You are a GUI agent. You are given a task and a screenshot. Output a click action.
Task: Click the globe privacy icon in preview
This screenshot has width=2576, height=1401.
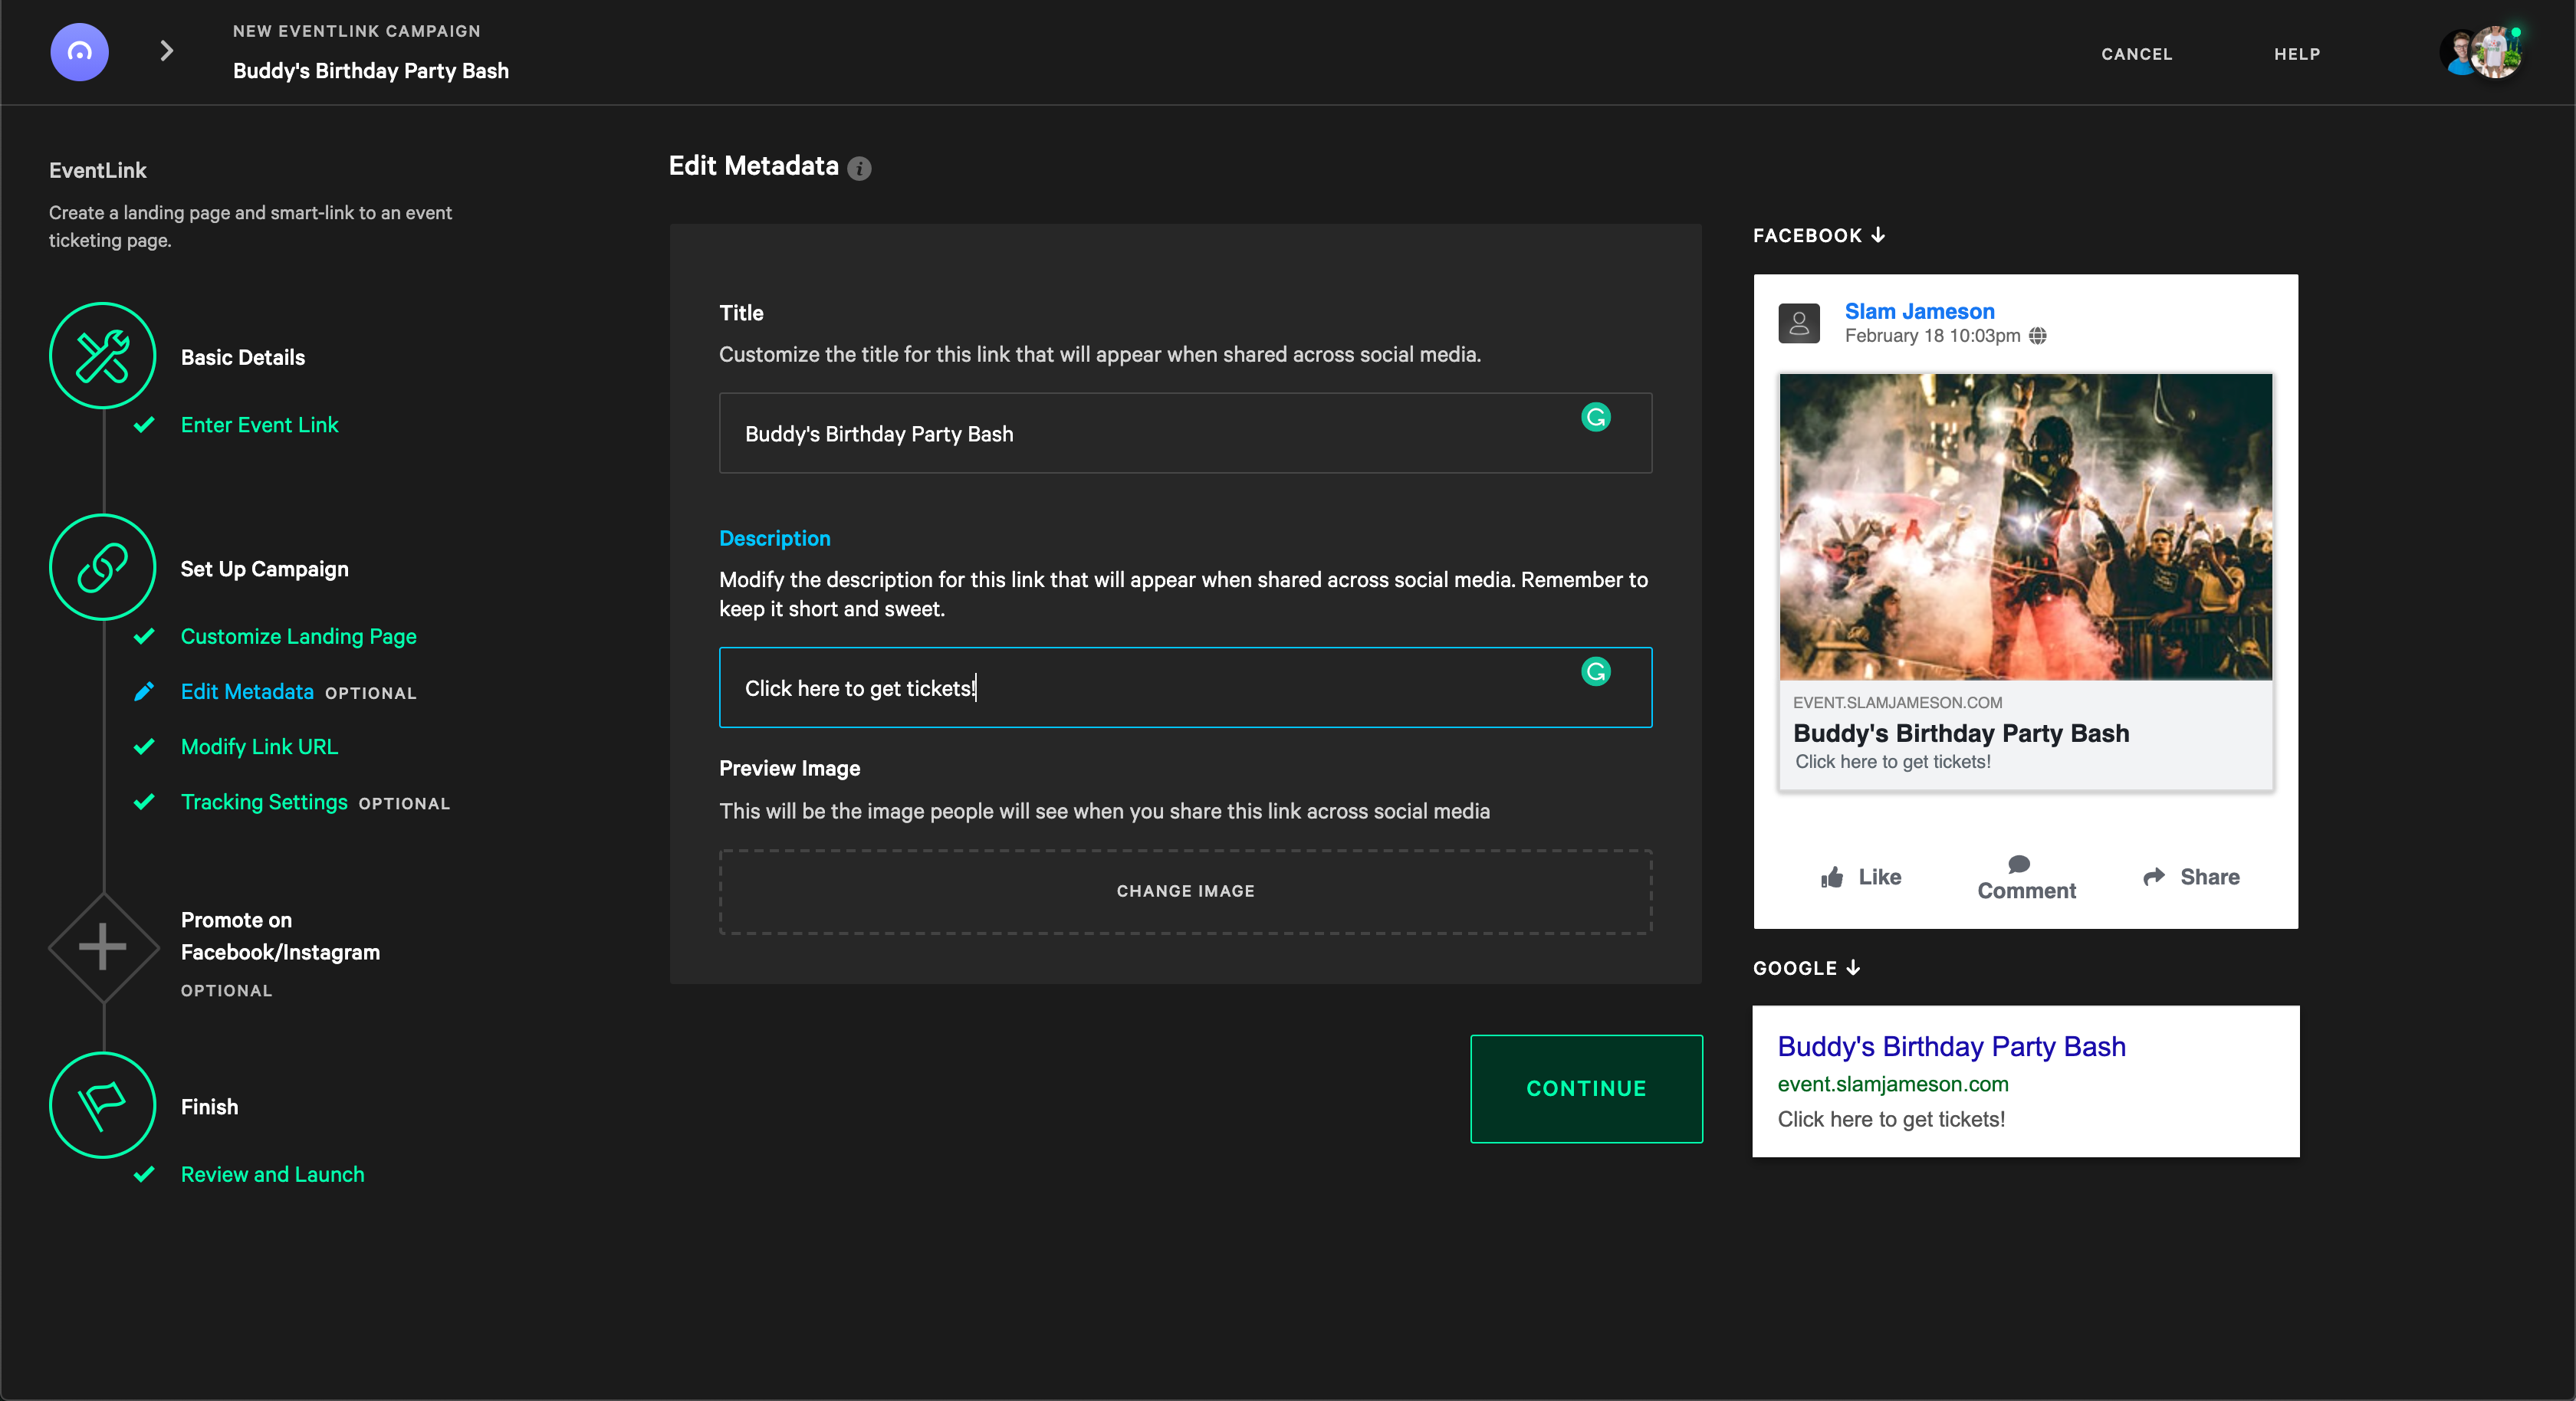2038,336
